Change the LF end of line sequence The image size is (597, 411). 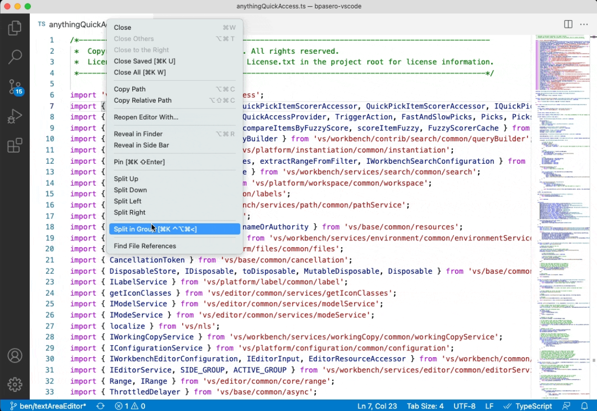489,406
